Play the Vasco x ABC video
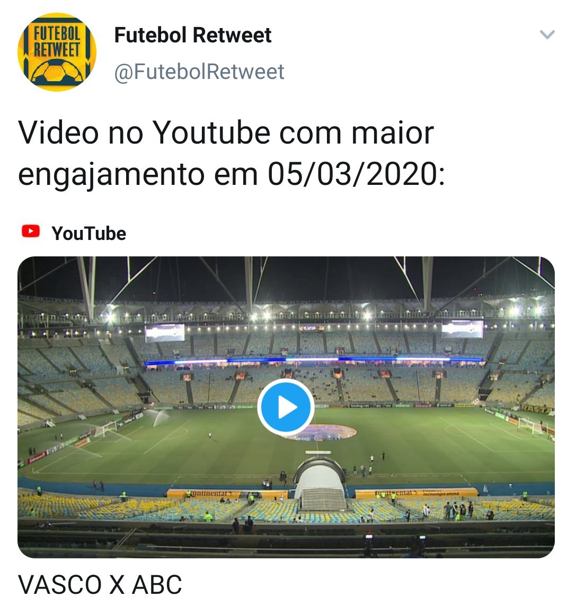 click(x=286, y=407)
